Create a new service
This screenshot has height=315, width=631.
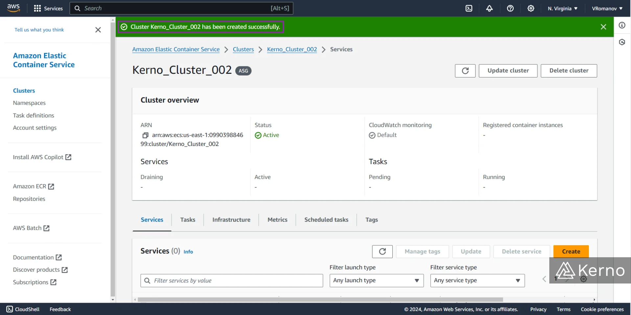click(x=571, y=252)
